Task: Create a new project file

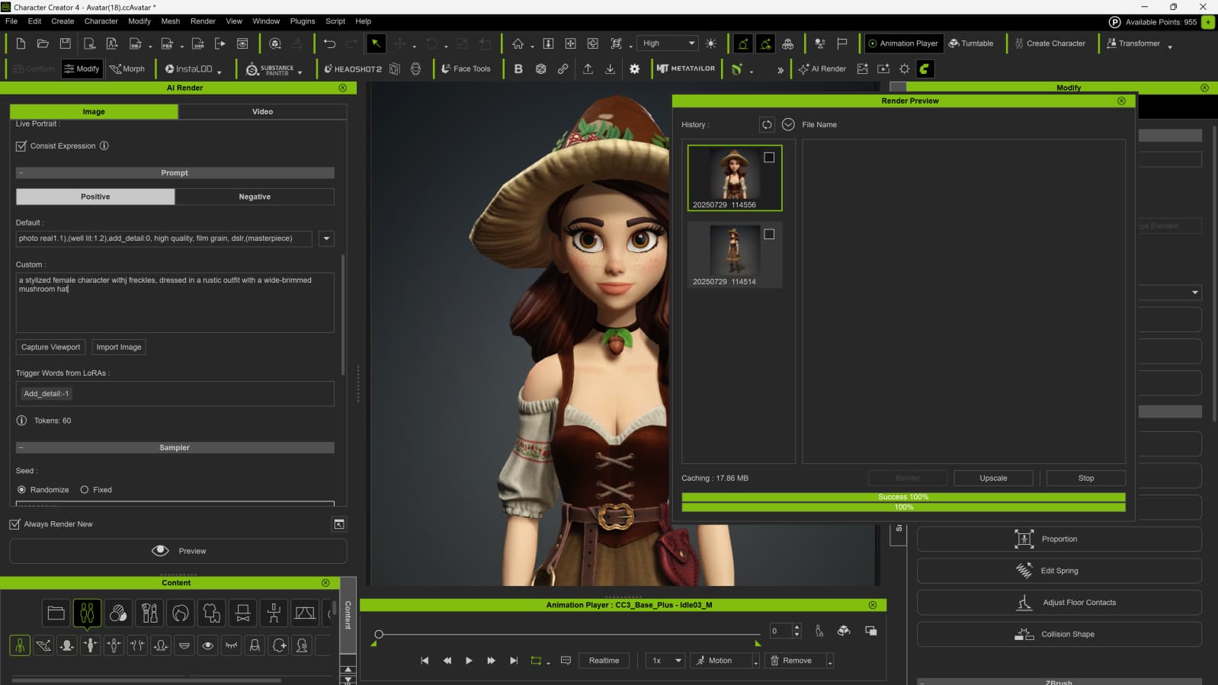Action: (x=21, y=43)
